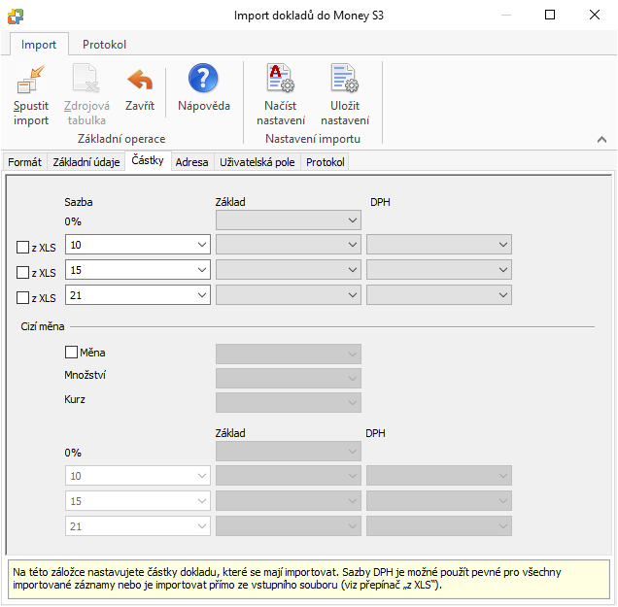This screenshot has height=607, width=618.
Task: Open the Měna currency dropdown
Action: click(289, 354)
